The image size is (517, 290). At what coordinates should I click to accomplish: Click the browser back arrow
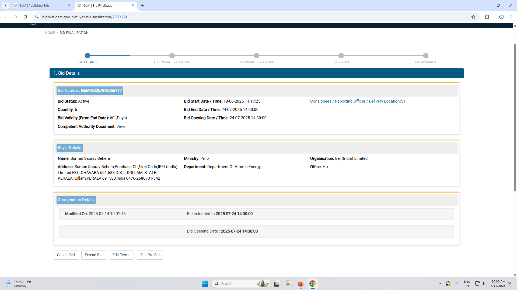[6, 17]
